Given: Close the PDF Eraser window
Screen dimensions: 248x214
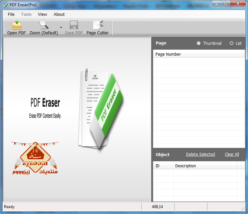Looking at the screenshot, I should coord(238,4).
